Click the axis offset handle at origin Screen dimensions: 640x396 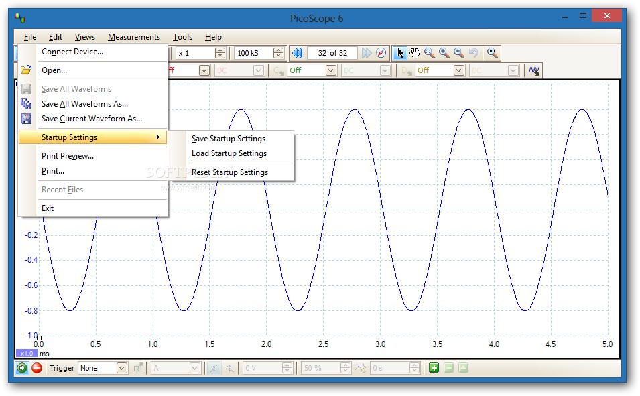[x=39, y=338]
